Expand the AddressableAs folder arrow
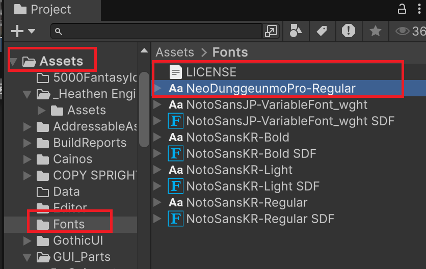 pyautogui.click(x=27, y=127)
